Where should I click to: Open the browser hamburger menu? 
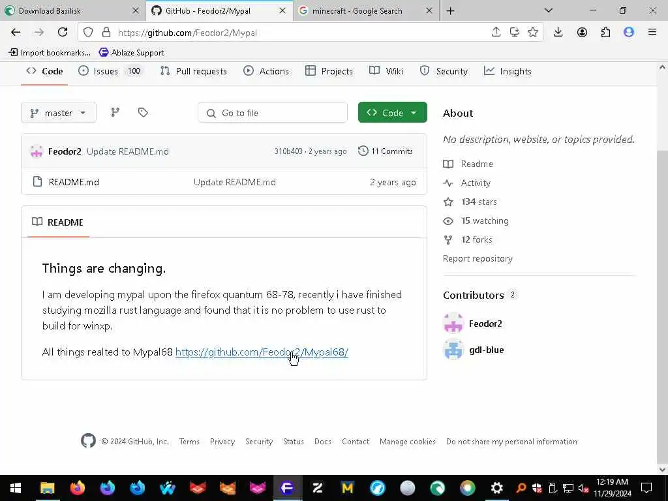click(x=652, y=33)
